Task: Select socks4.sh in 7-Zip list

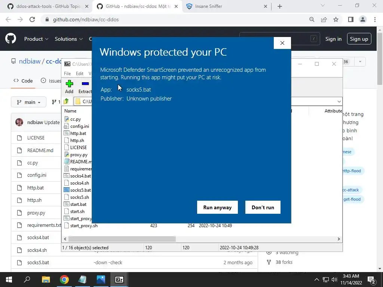Action: point(79,183)
